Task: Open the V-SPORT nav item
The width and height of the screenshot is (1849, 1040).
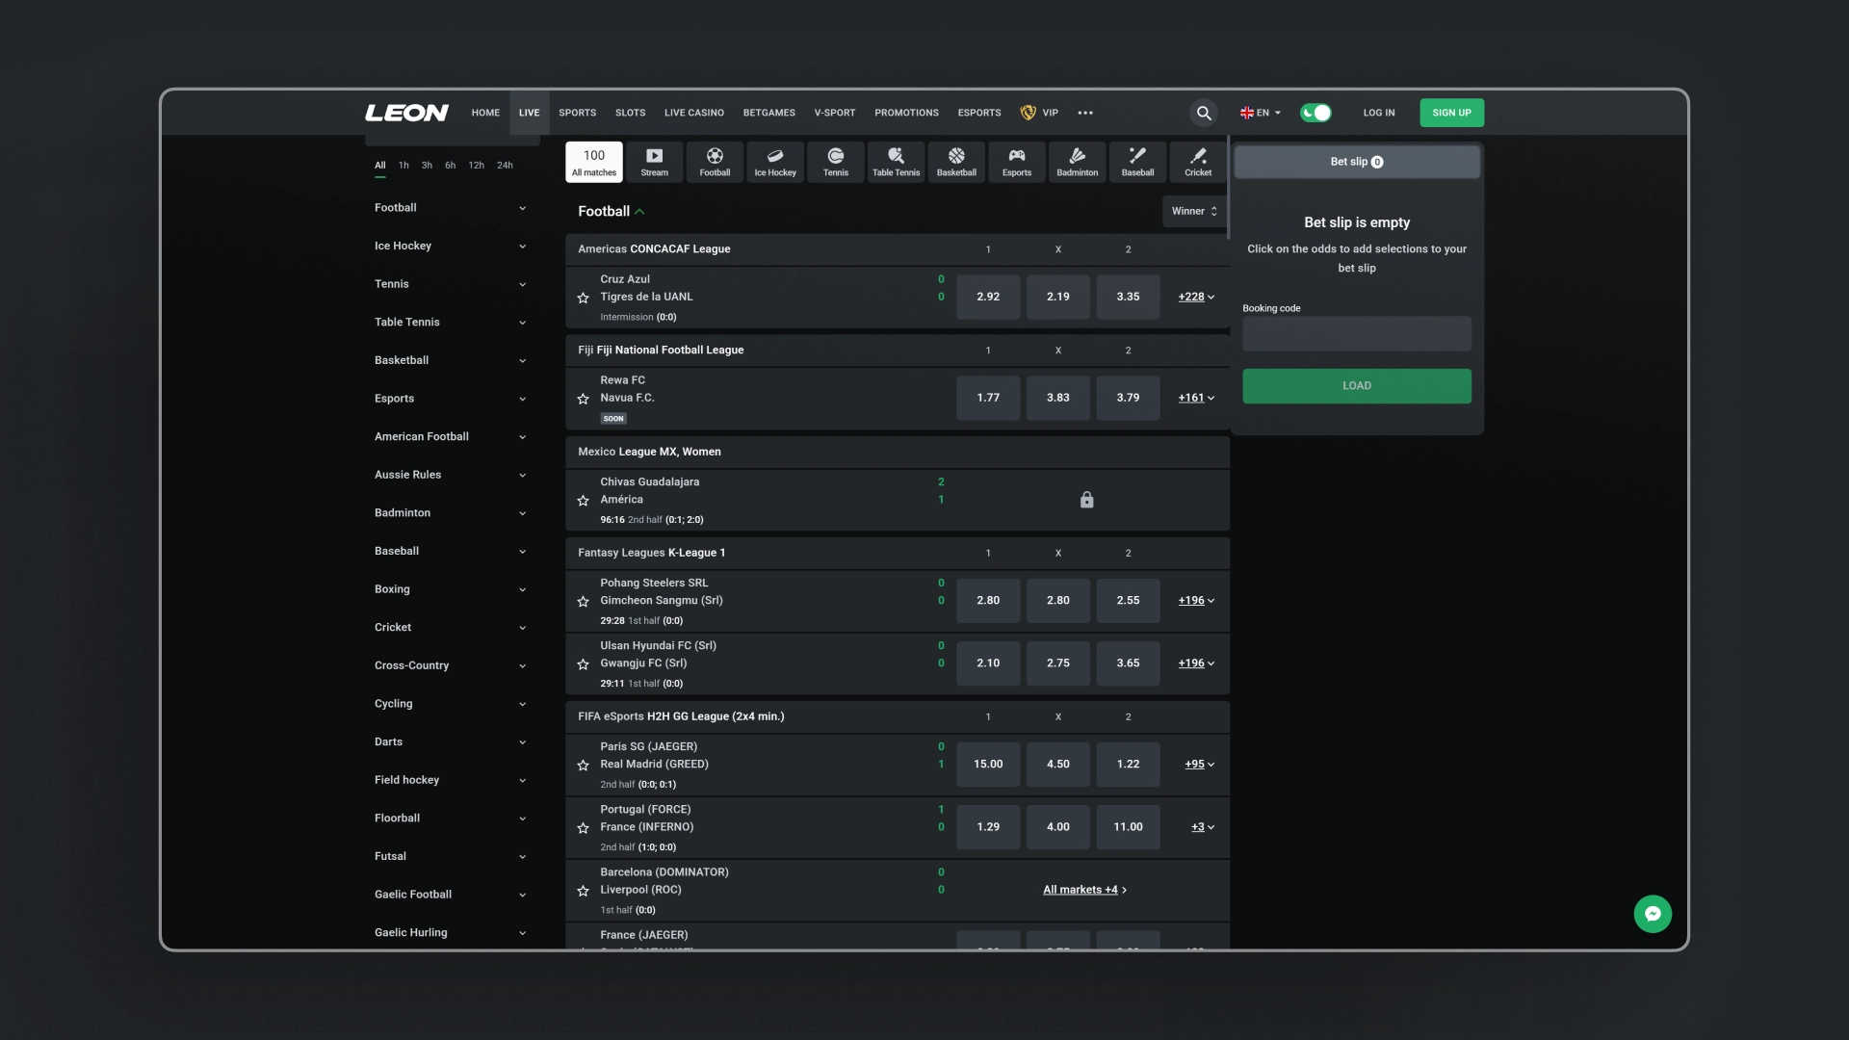Action: [834, 113]
